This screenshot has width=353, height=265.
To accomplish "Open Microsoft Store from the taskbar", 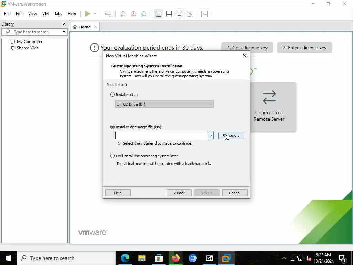I will click(x=159, y=258).
